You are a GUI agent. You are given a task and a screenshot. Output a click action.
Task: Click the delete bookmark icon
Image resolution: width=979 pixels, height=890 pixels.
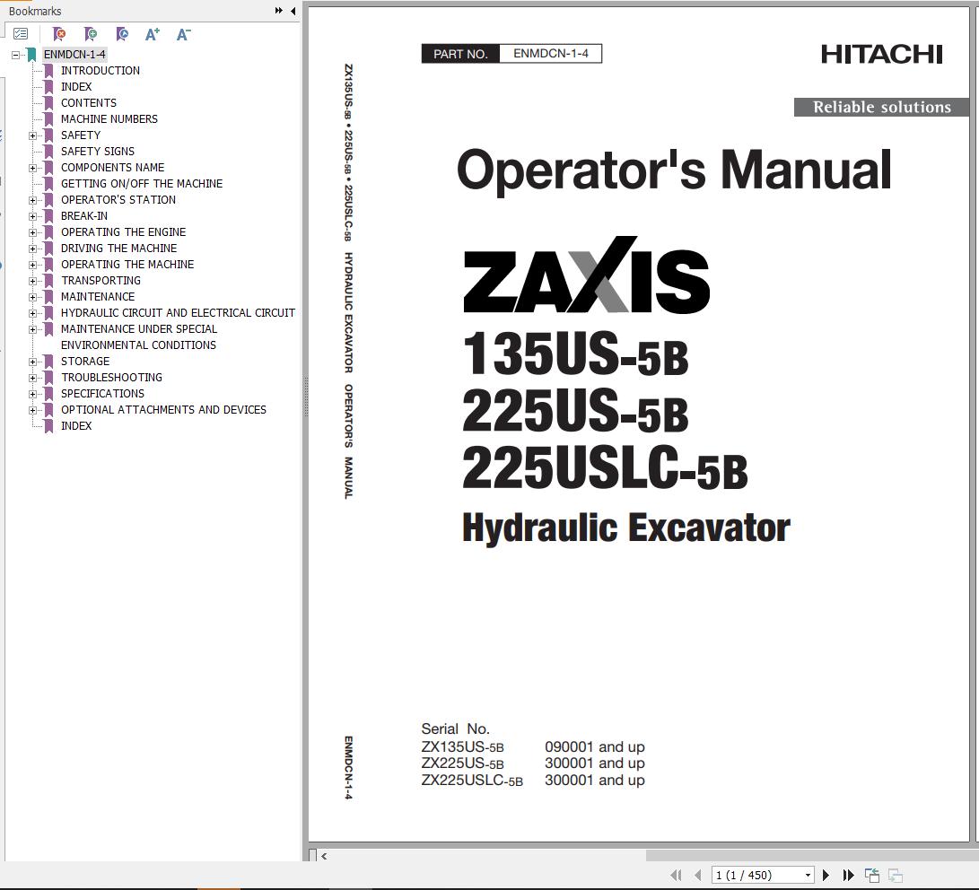59,34
